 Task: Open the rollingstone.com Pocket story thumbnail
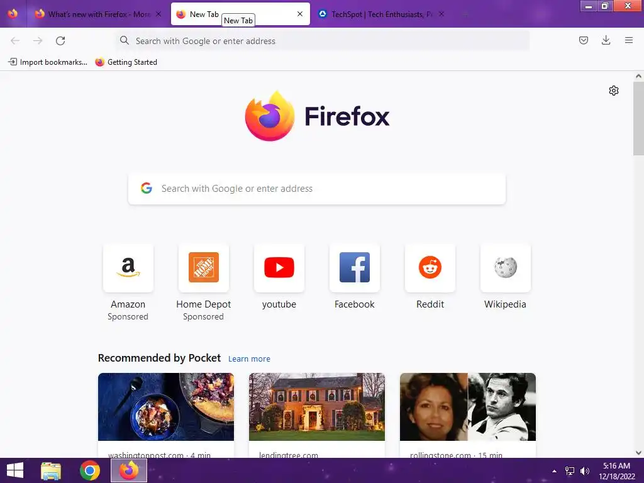pos(468,407)
